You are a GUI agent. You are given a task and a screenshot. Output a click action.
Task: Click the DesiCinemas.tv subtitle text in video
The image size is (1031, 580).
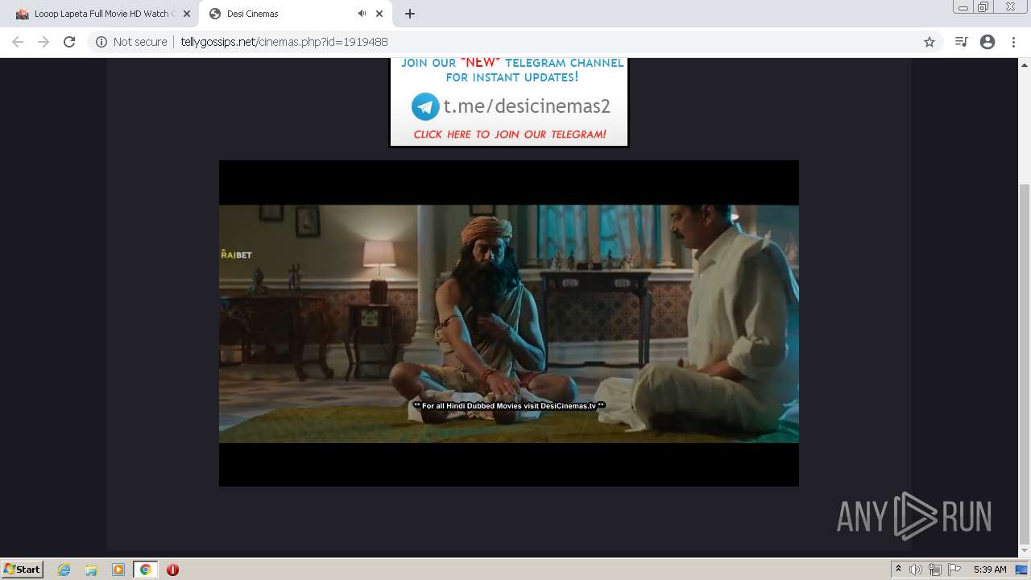[x=509, y=406]
